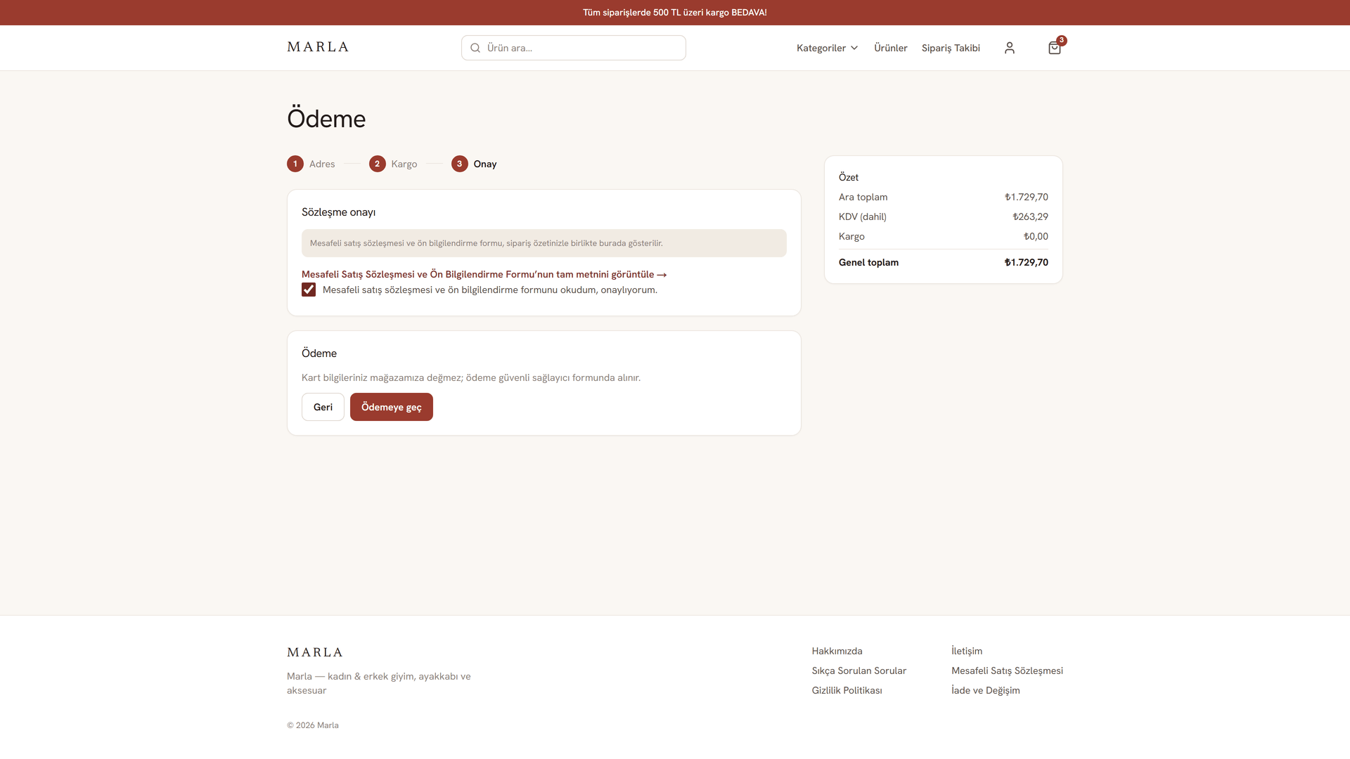Open Sıkça Sorulan Sorular link
The height and width of the screenshot is (759, 1350).
coord(859,670)
